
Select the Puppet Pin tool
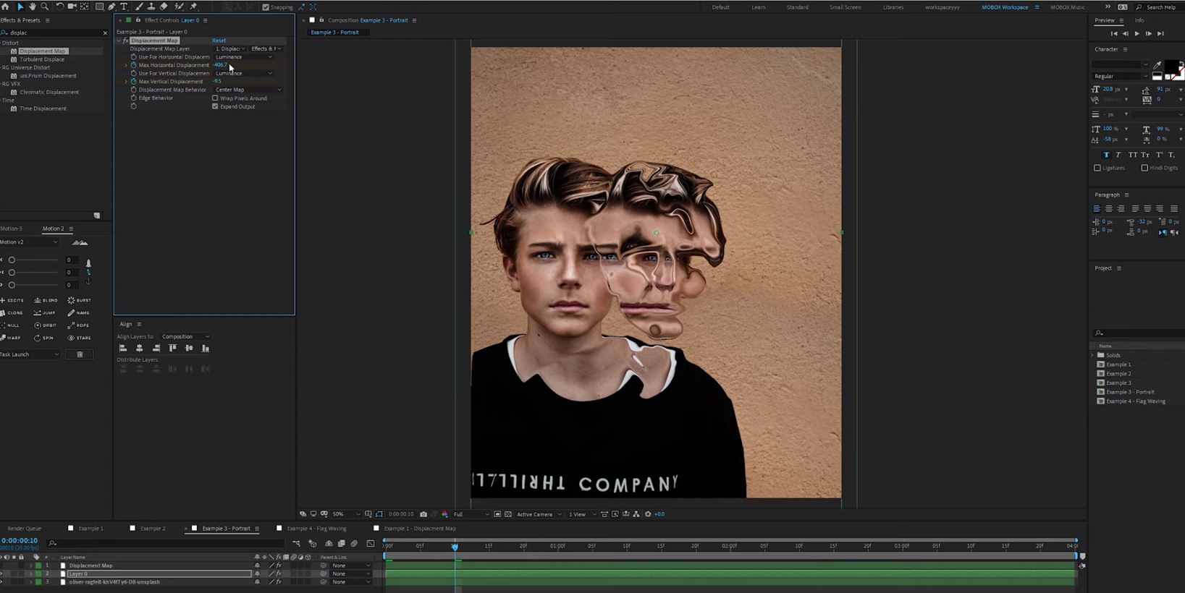pos(193,7)
